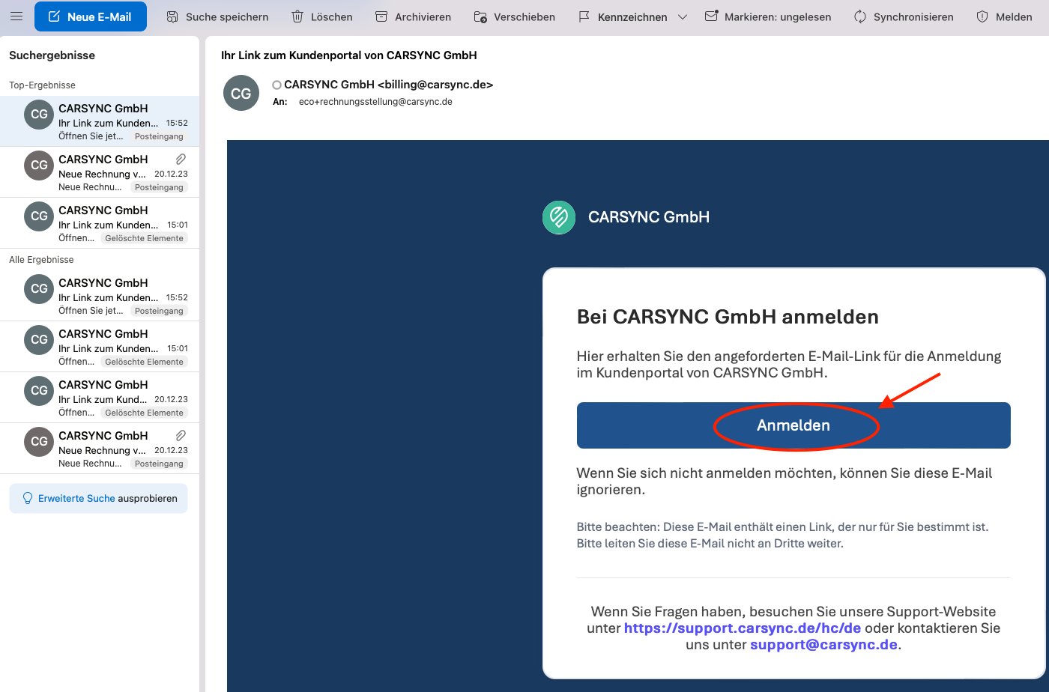Click 'Alle Ergebnisse' section header
Image resolution: width=1049 pixels, height=692 pixels.
pos(41,260)
